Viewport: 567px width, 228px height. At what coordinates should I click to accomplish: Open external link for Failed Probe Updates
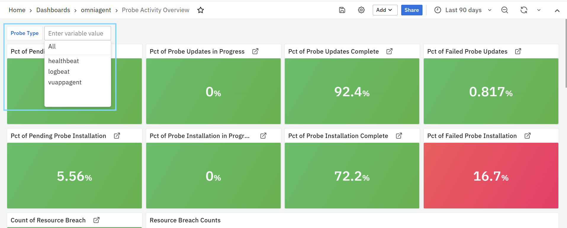click(x=518, y=51)
